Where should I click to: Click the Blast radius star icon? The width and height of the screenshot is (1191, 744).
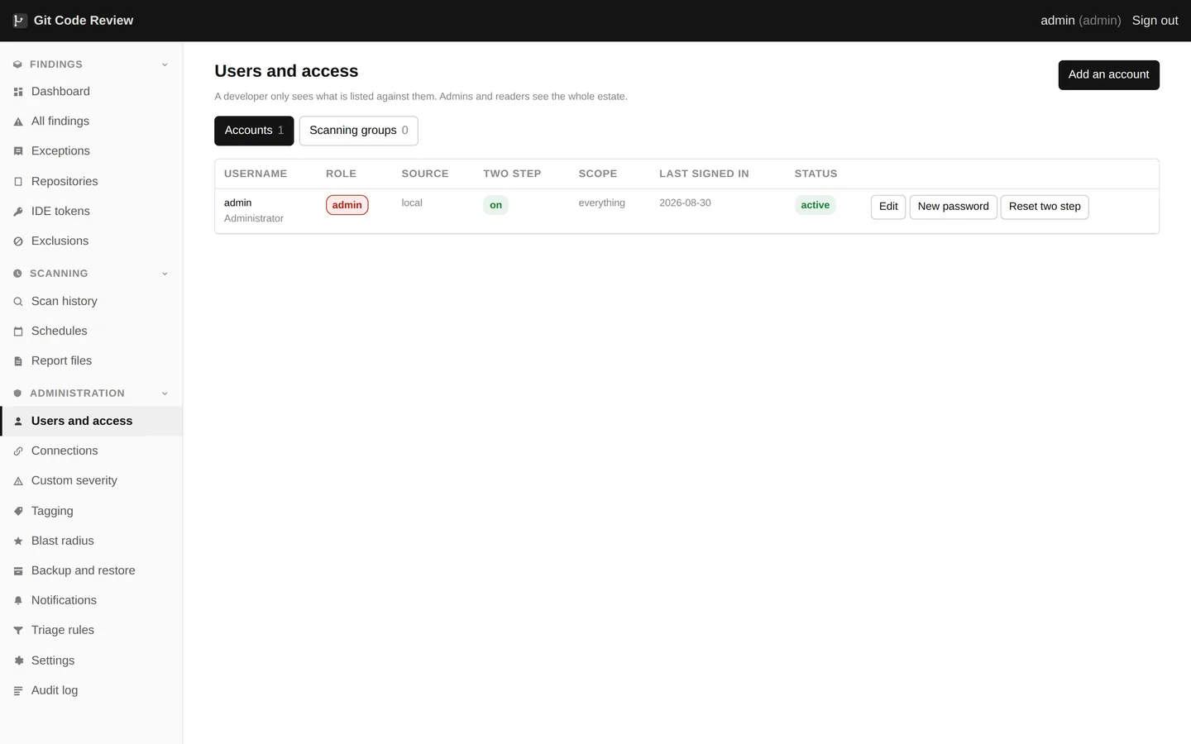point(18,541)
